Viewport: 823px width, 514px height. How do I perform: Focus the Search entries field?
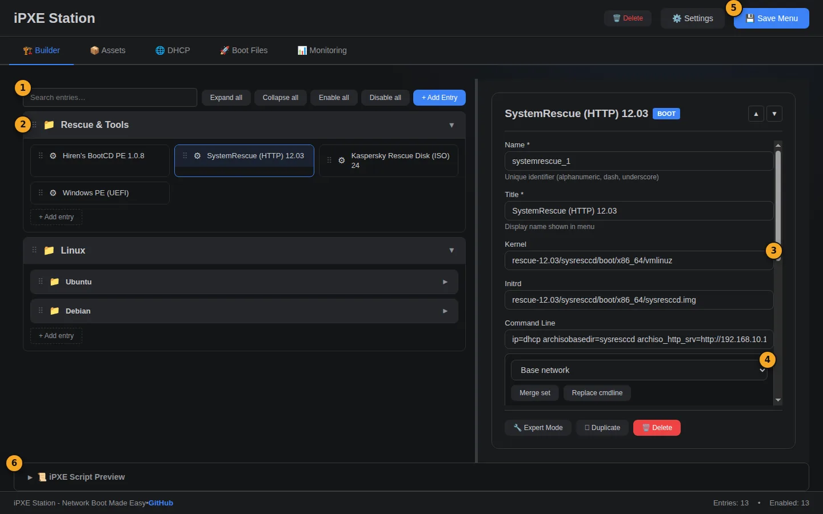click(x=110, y=98)
